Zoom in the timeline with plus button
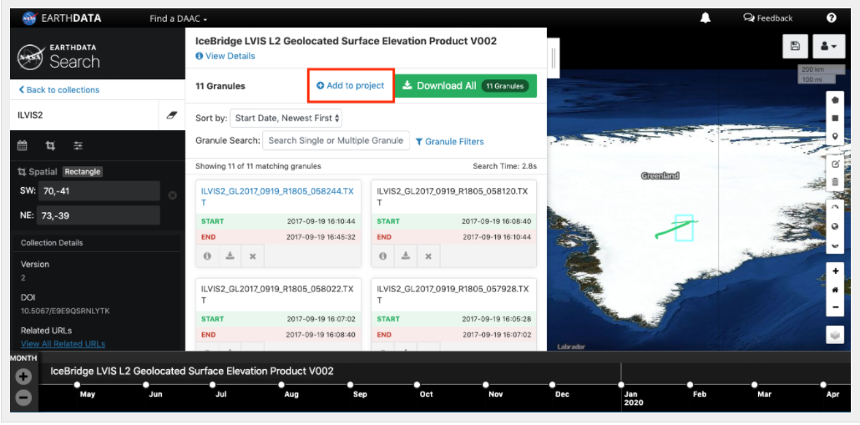Image resolution: width=860 pixels, height=425 pixels. 23,377
